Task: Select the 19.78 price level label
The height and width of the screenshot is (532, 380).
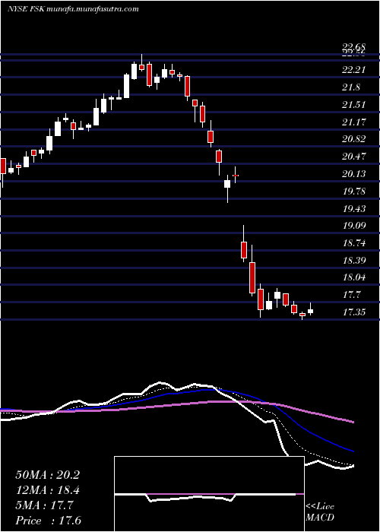Action: pos(353,191)
